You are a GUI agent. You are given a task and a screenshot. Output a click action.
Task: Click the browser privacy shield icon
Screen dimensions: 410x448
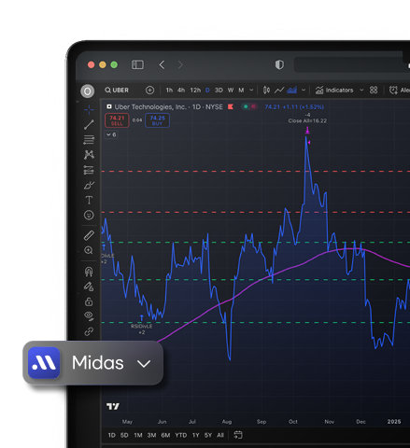[279, 64]
